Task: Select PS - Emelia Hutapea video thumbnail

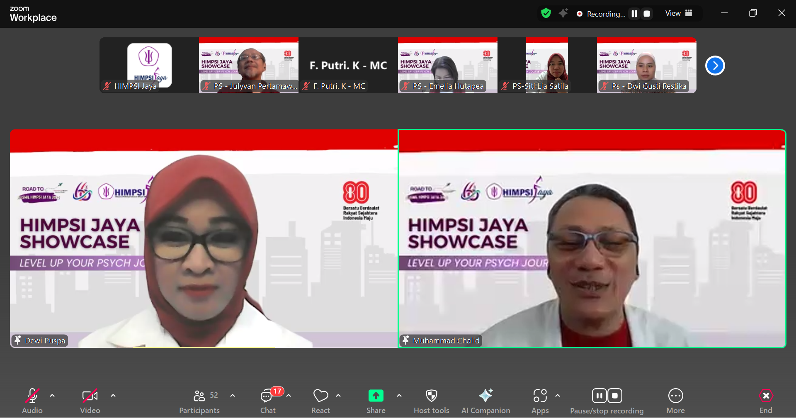Action: [x=448, y=65]
